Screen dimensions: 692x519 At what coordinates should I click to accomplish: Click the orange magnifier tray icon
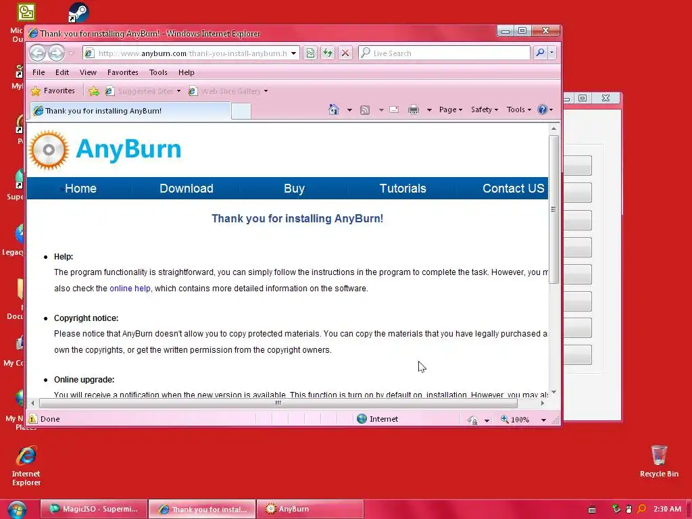[x=642, y=509]
